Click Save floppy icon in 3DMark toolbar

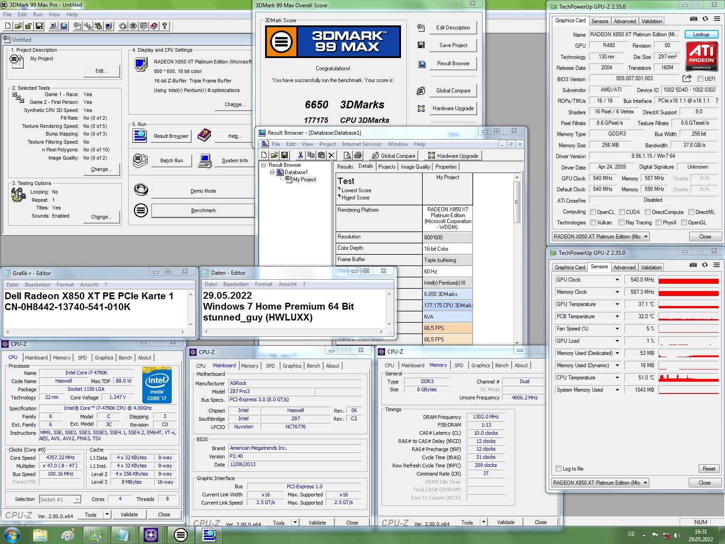click(x=39, y=26)
